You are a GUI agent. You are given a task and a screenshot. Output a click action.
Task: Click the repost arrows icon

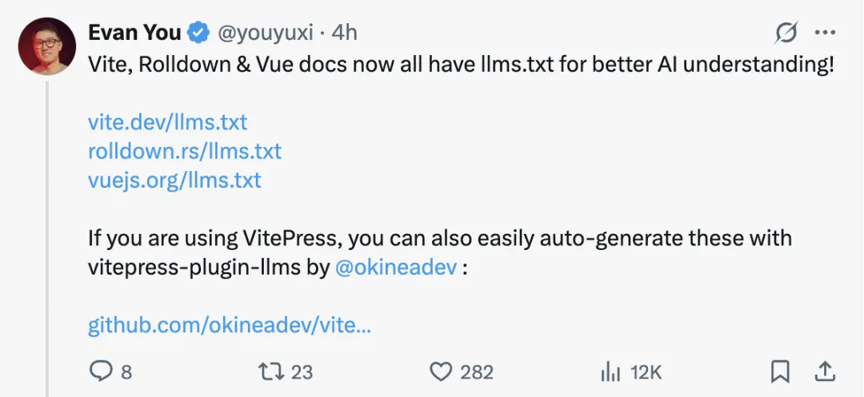click(x=270, y=372)
